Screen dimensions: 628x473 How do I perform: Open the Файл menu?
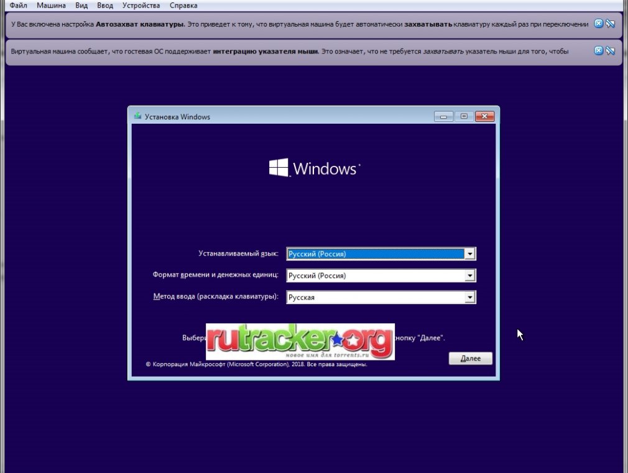(x=19, y=6)
